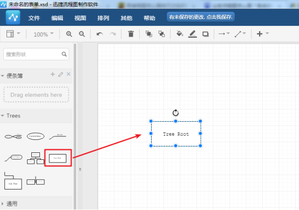Open the connection arrow style dropdown
Image resolution: width=299 pixels, height=210 pixels.
click(x=224, y=34)
